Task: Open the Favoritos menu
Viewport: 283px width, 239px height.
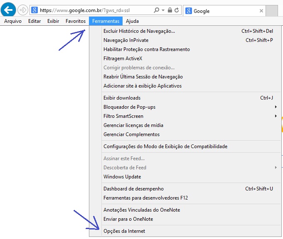Action: (x=76, y=21)
